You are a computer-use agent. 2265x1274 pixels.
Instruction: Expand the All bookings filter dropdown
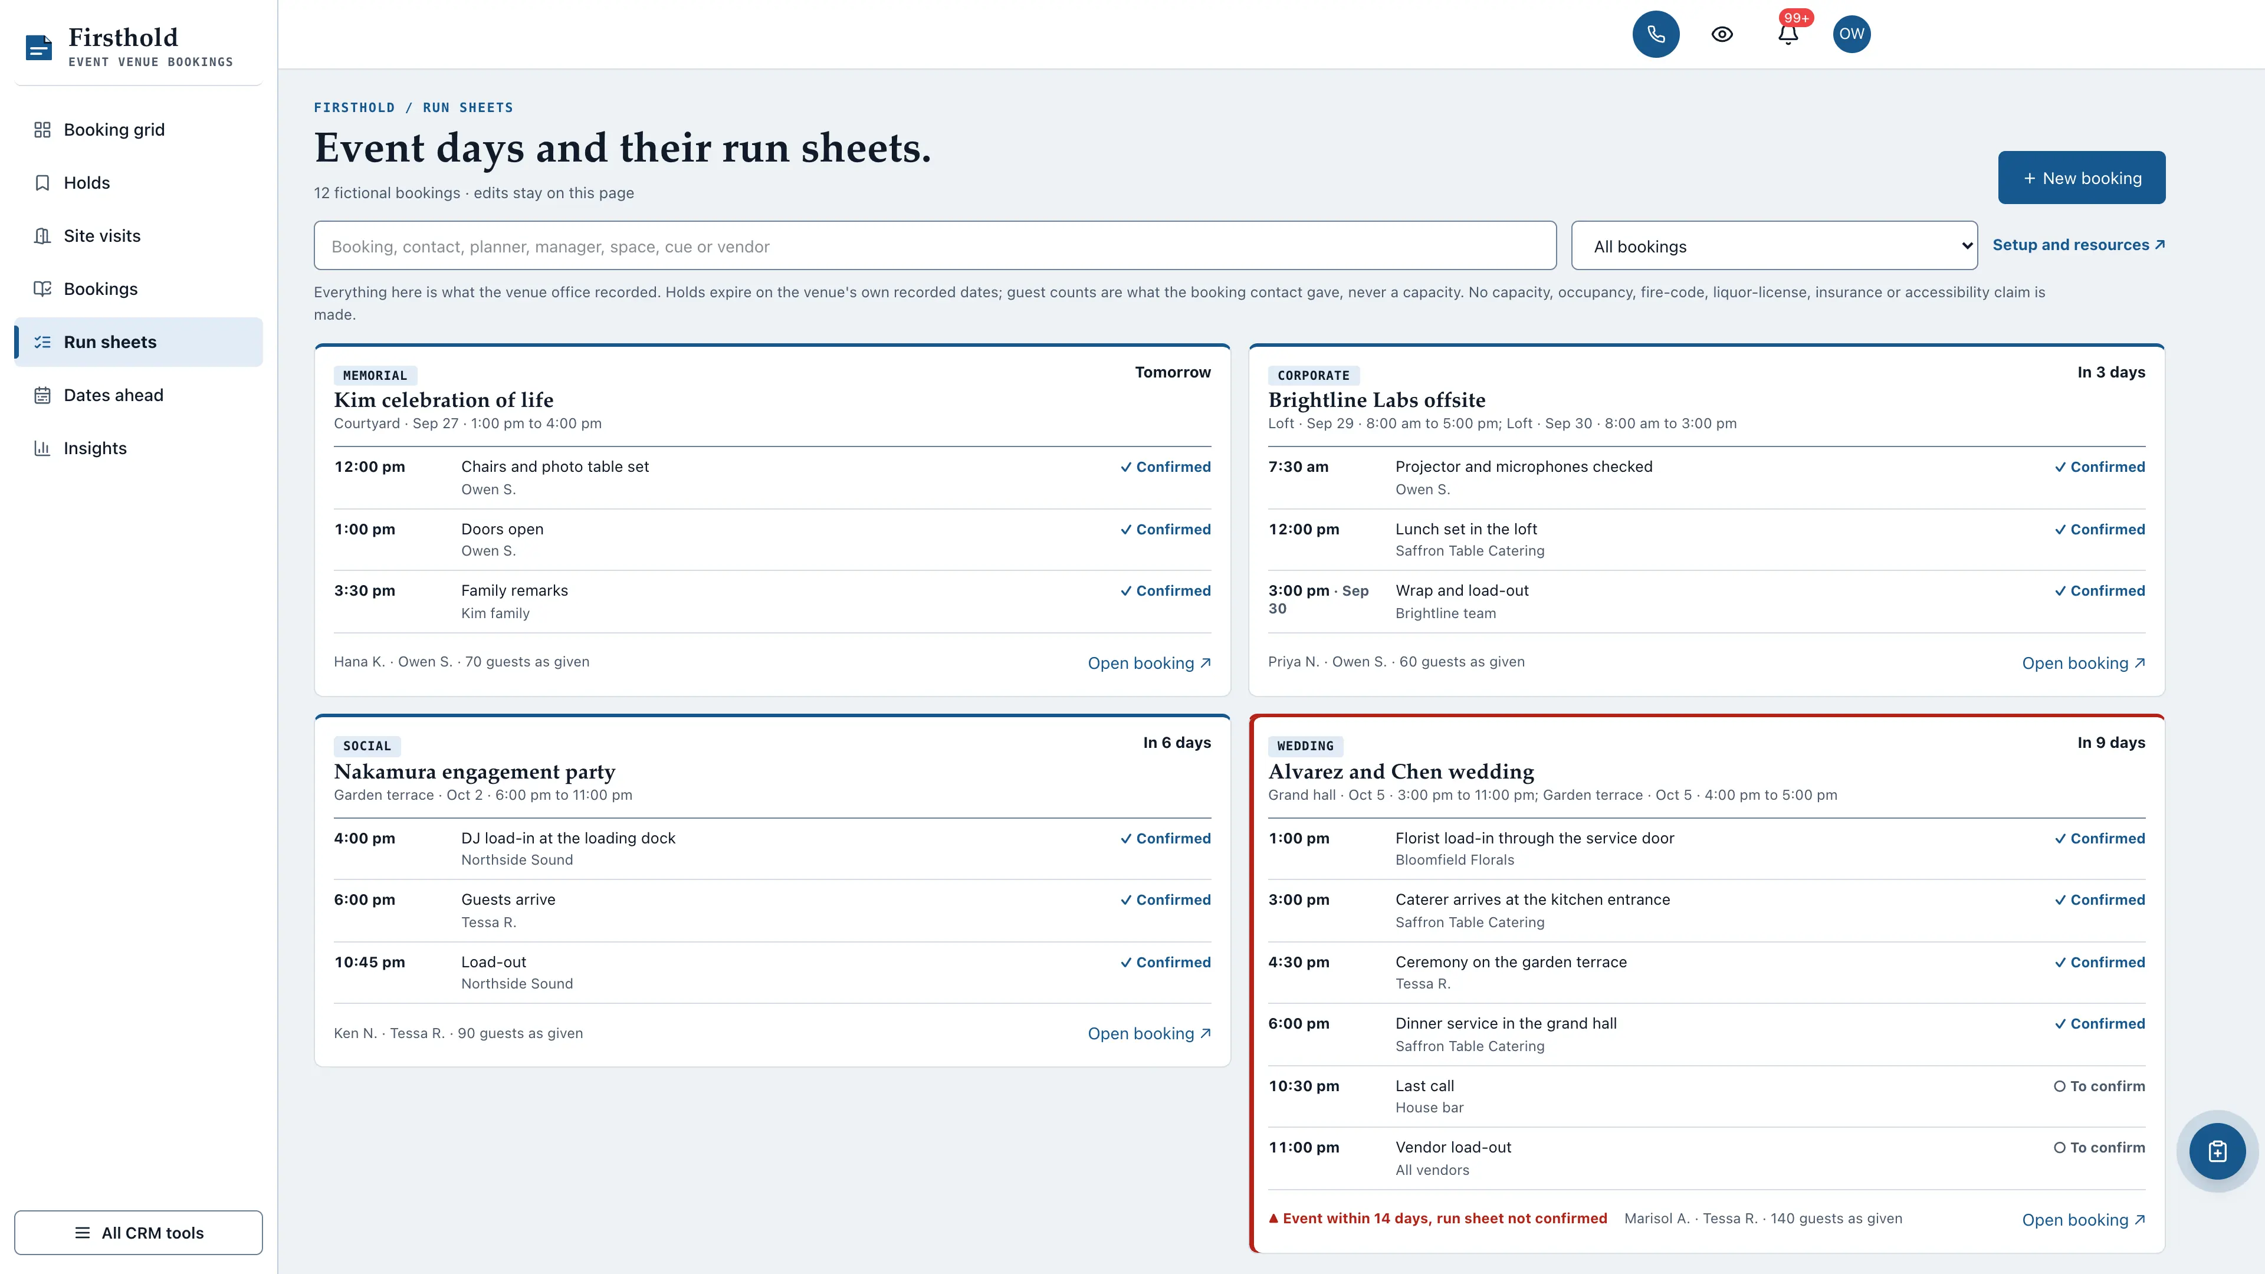(x=1774, y=245)
